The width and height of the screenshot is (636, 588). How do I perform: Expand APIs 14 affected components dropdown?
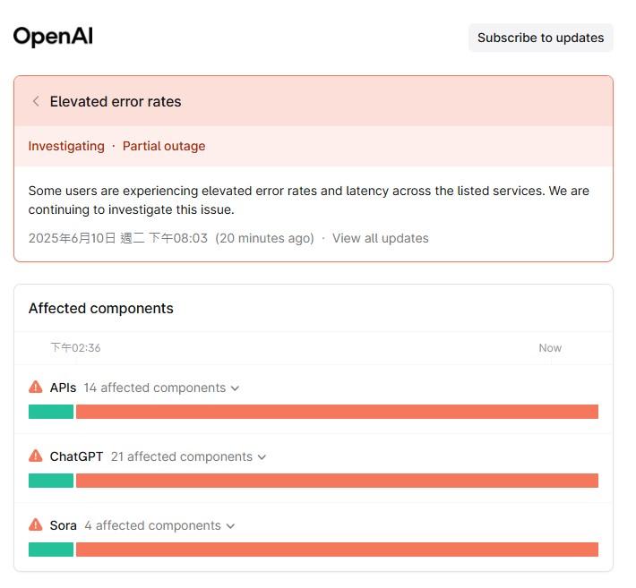tap(161, 388)
